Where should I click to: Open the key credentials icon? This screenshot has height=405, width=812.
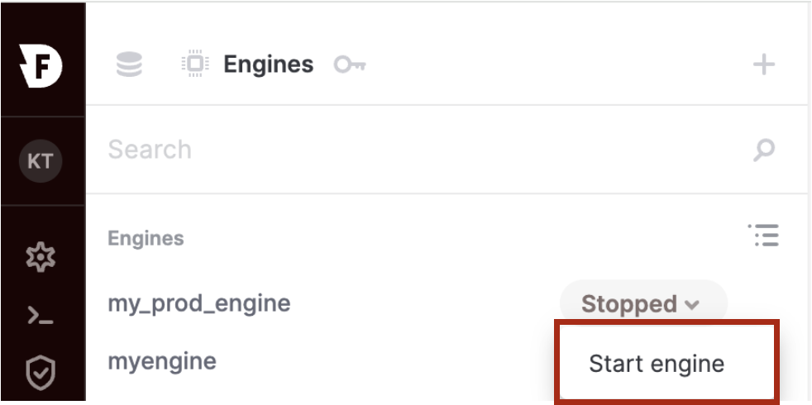pos(350,64)
